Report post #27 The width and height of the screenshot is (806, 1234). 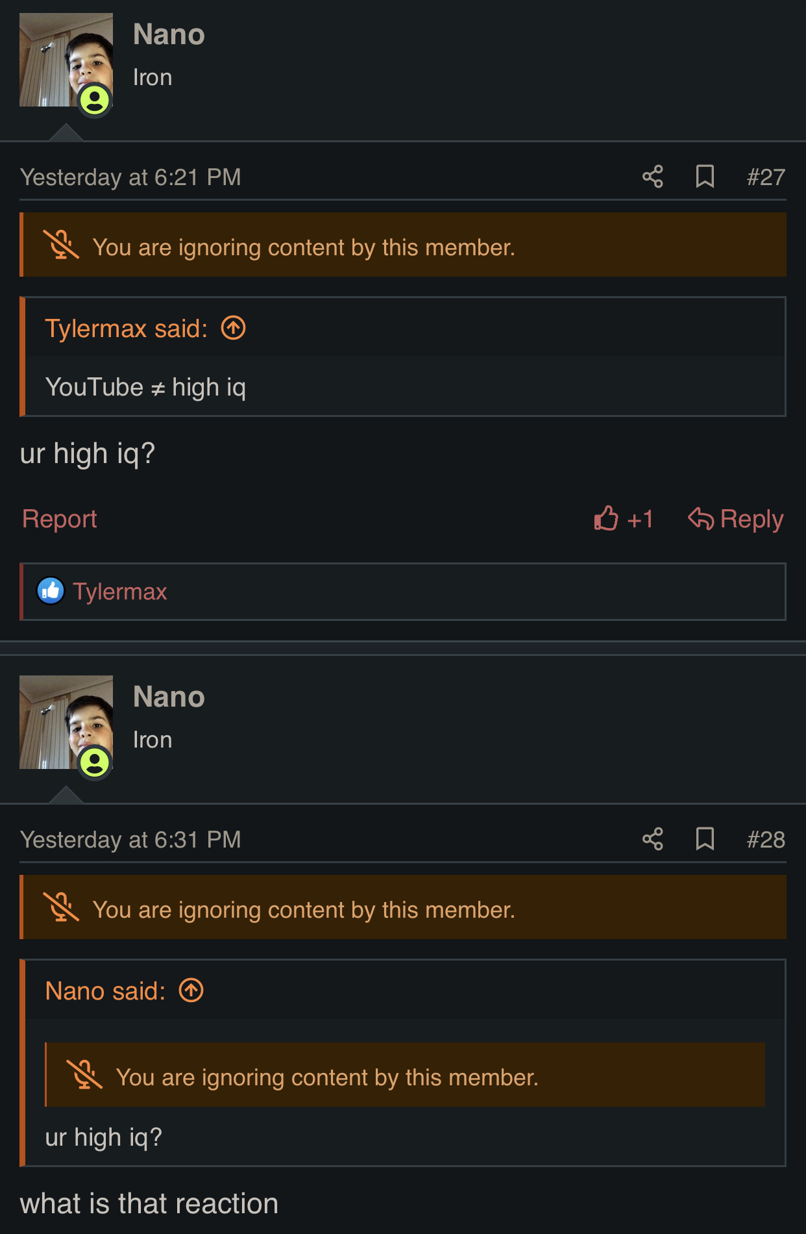tap(60, 519)
